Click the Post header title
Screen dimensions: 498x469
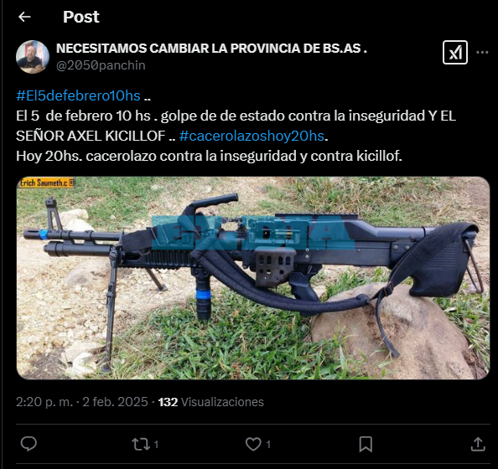tap(81, 17)
